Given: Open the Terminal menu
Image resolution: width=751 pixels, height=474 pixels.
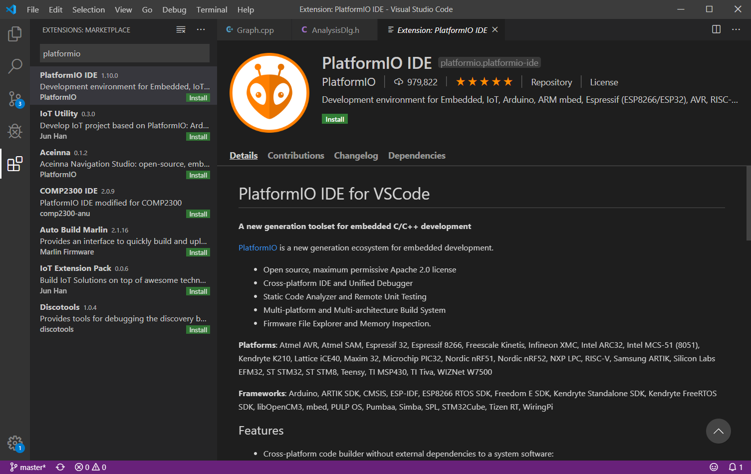Looking at the screenshot, I should tap(212, 9).
